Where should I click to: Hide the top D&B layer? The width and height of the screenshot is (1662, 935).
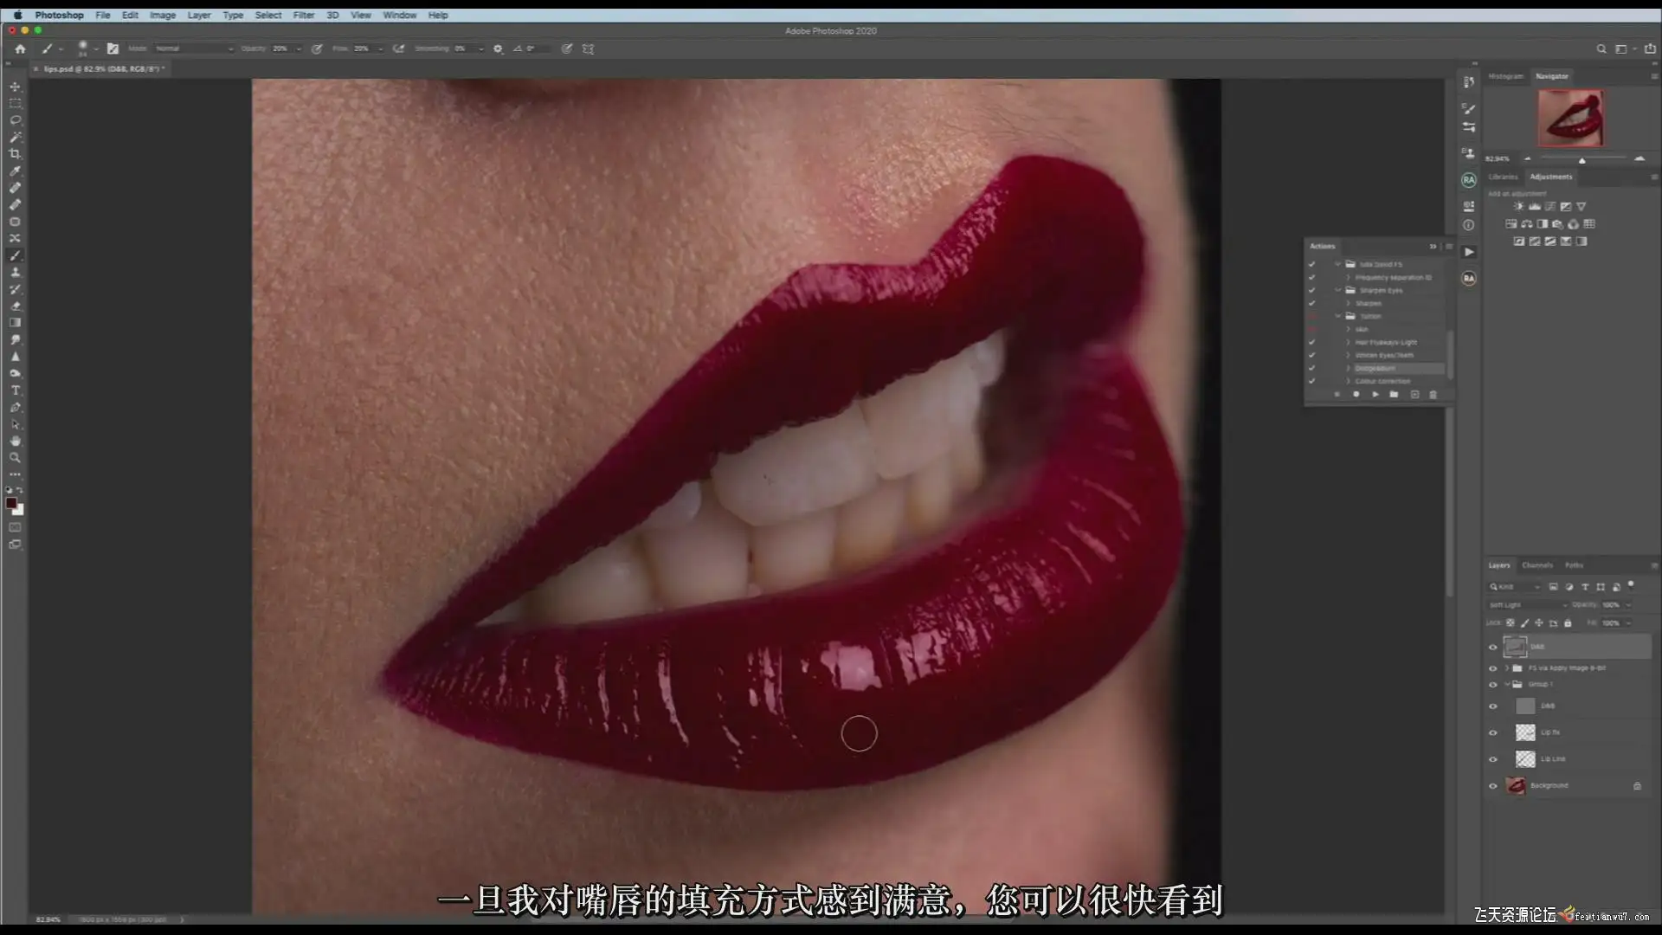(x=1492, y=647)
